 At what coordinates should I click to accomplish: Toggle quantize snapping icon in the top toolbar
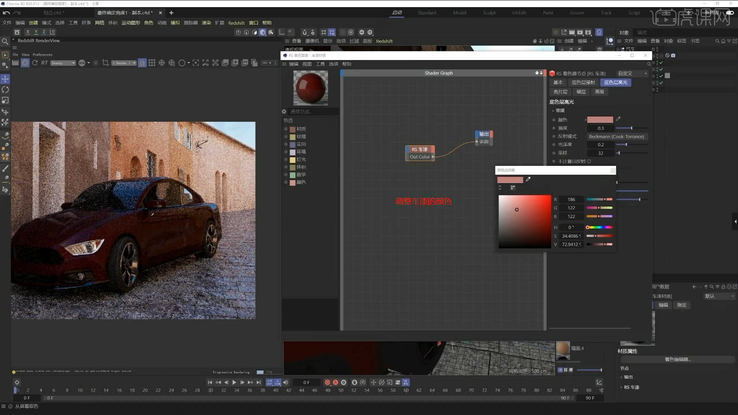332,32
